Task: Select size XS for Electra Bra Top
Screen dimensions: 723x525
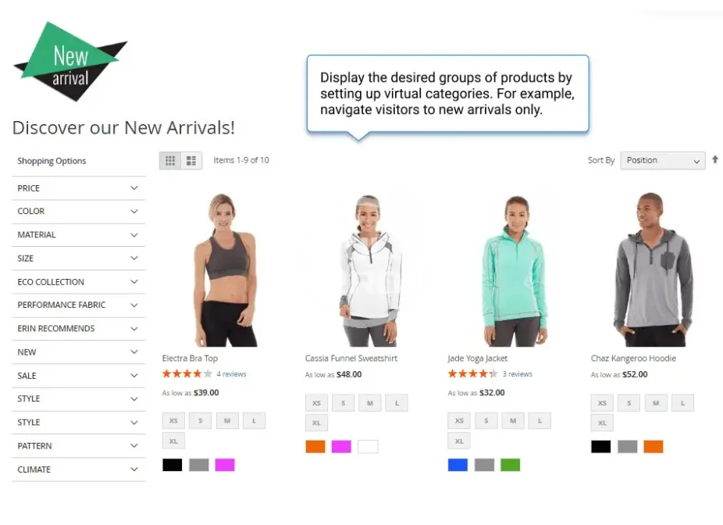Action: 173,421
